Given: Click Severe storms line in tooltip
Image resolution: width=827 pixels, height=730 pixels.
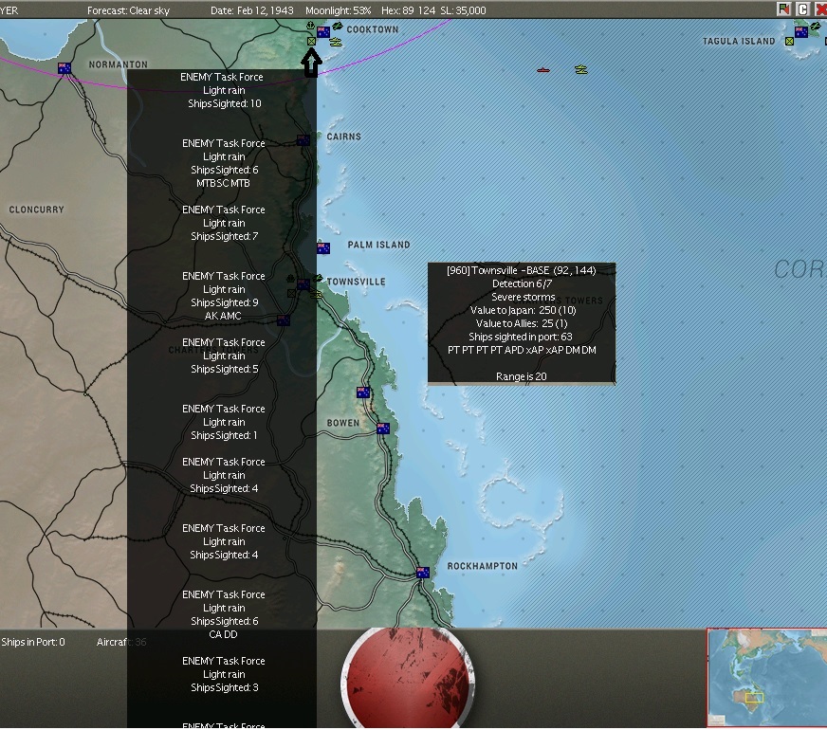Looking at the screenshot, I should 523,297.
